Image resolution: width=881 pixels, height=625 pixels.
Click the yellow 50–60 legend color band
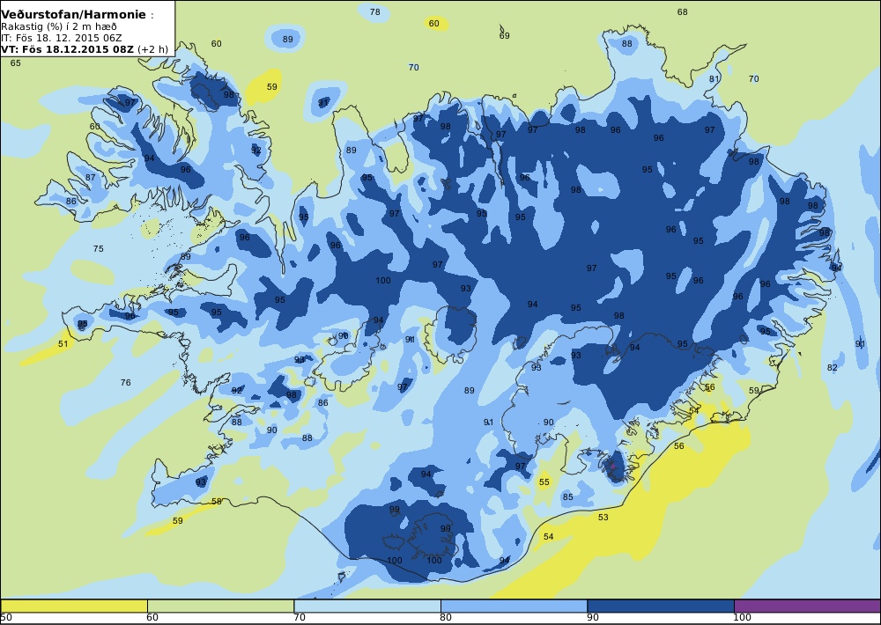coord(74,606)
